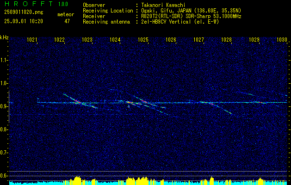Click the 1.0 kHz frequency label

tap(4, 83)
